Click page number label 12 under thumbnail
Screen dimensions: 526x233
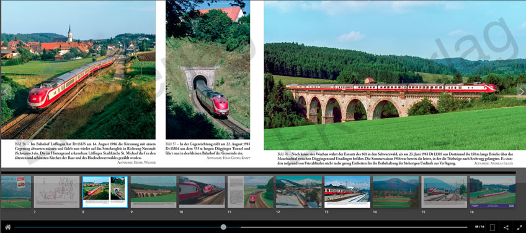(278, 212)
